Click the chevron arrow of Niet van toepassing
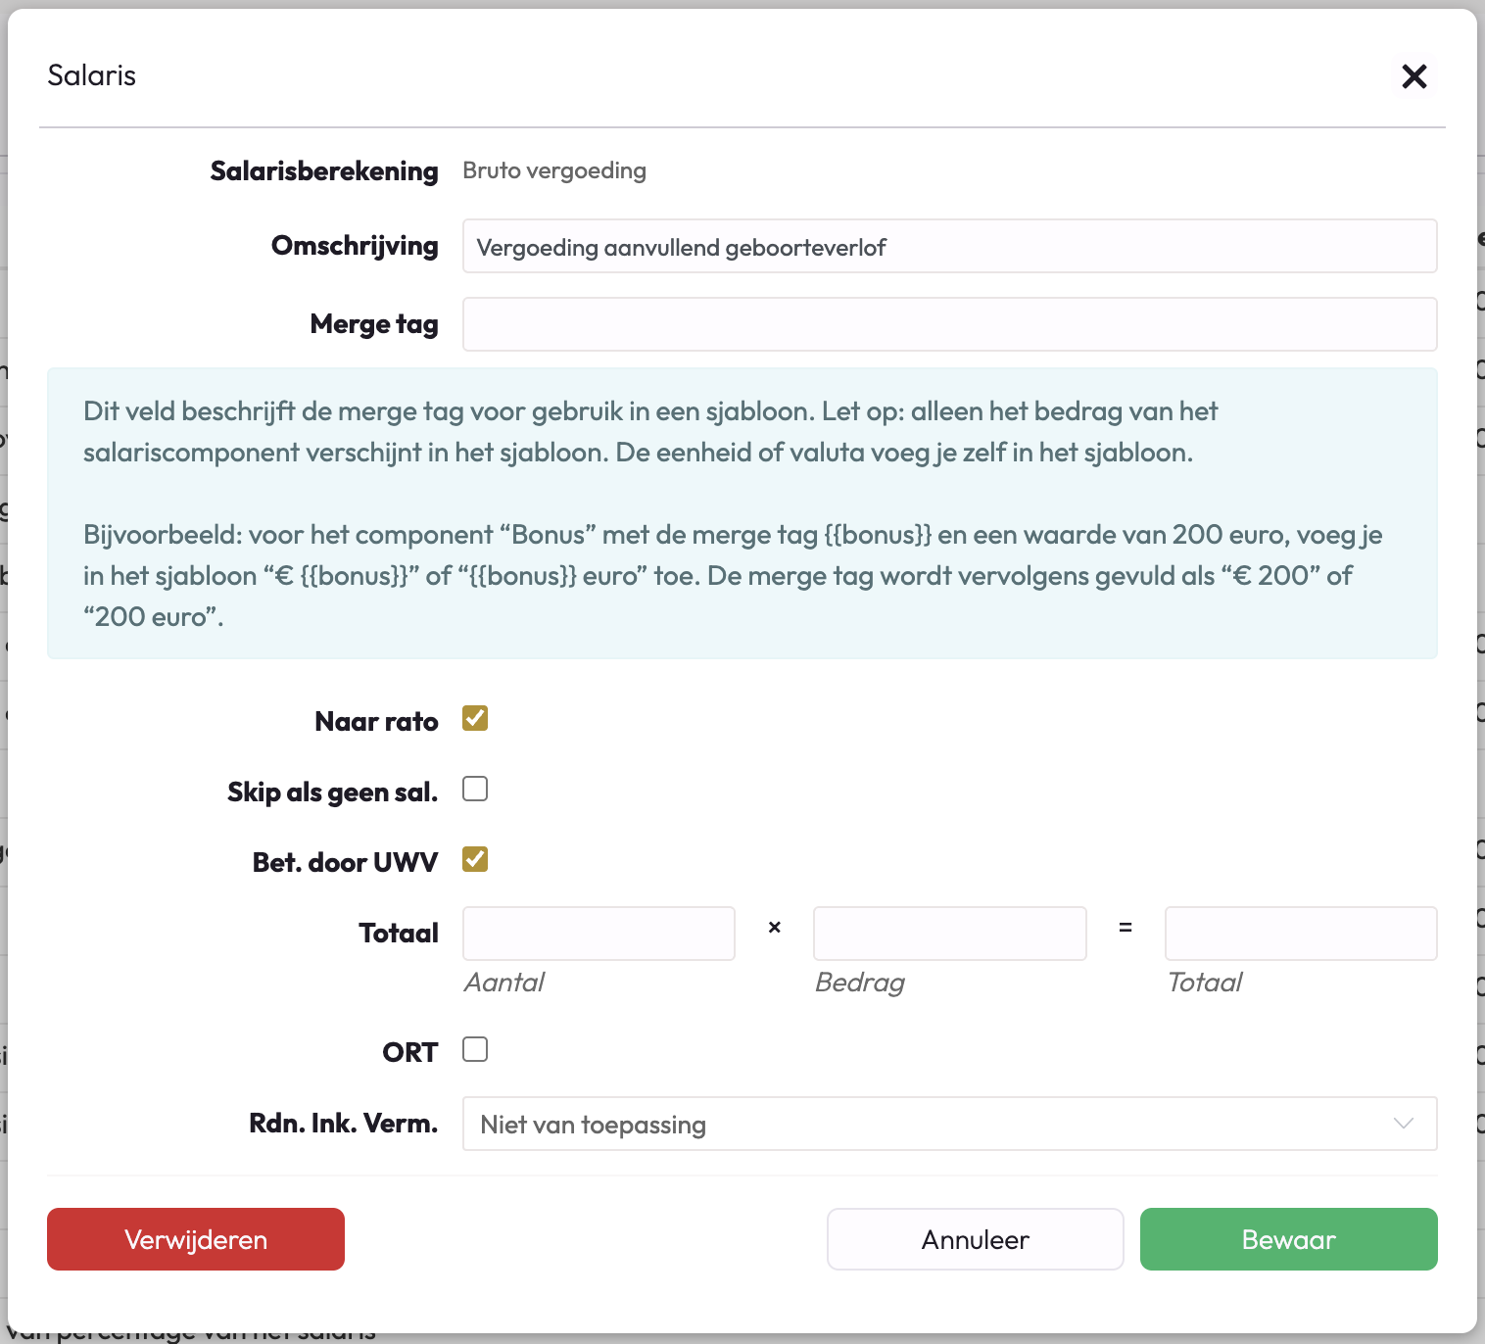The height and width of the screenshot is (1344, 1485). 1404,1124
